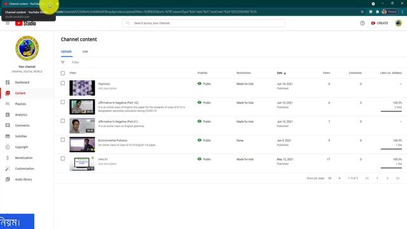Viewport: 407px width, 229px height.
Task: Check the Environmental Pollution video checkbox
Action: coord(63,140)
